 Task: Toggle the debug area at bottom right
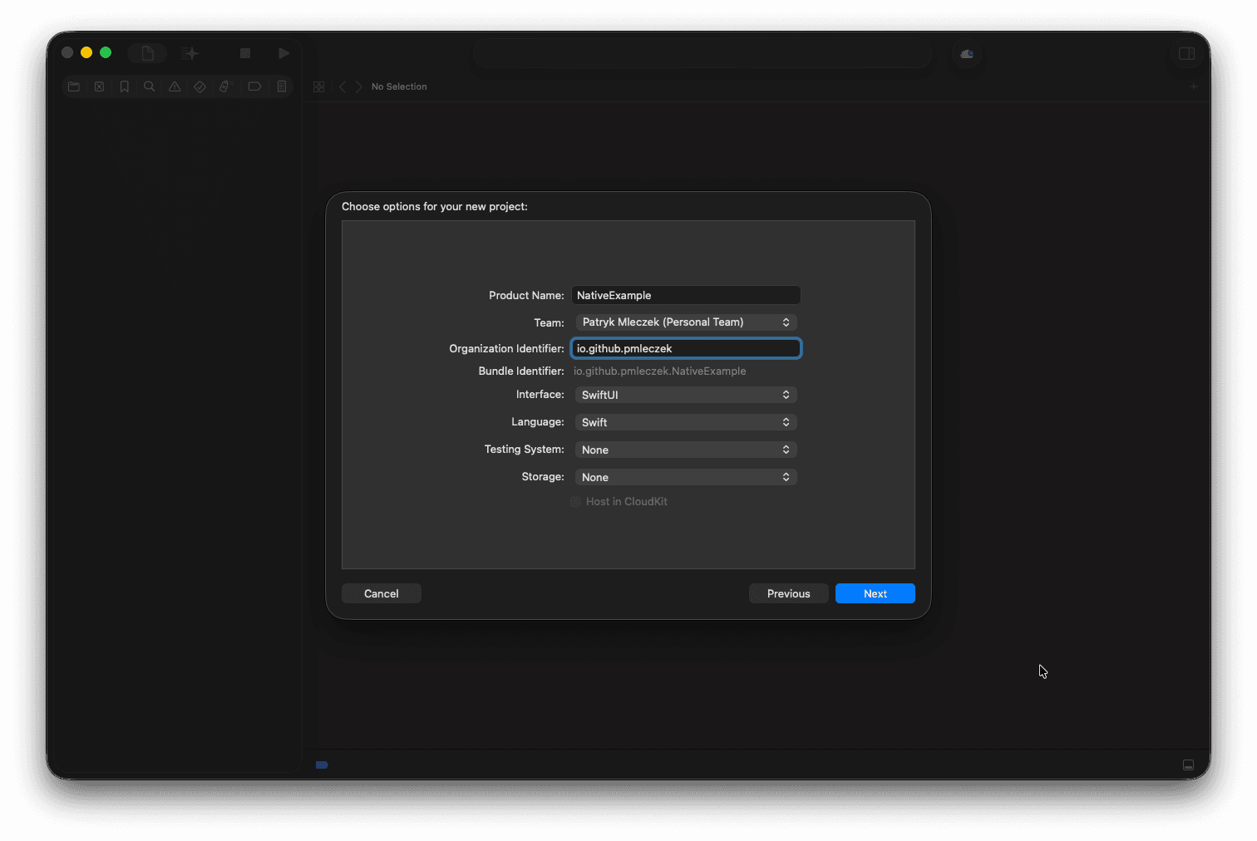[x=1188, y=765]
